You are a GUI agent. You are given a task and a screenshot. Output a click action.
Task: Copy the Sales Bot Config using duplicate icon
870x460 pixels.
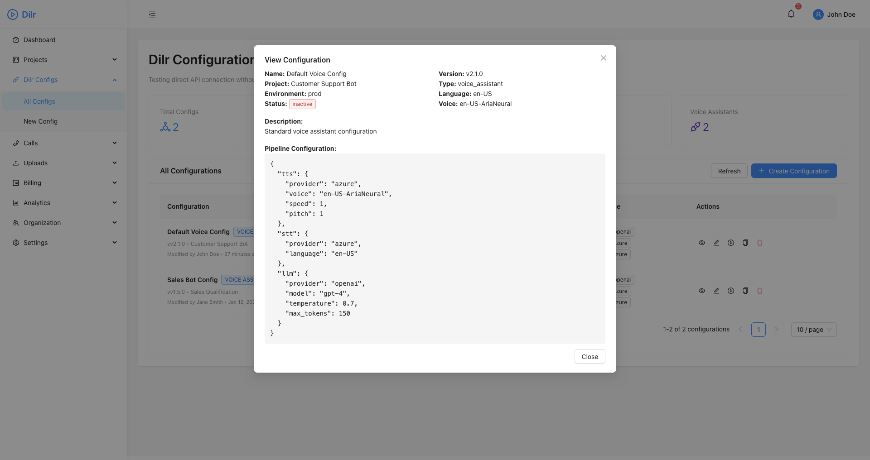tap(745, 291)
